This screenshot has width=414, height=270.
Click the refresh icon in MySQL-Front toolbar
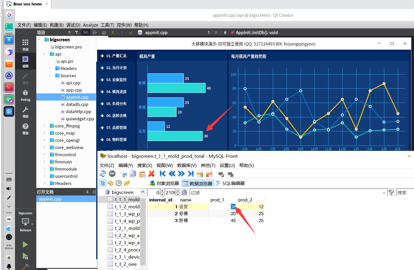coord(103,174)
